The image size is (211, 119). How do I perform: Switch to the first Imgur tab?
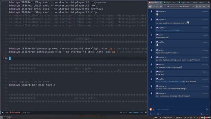170,2
